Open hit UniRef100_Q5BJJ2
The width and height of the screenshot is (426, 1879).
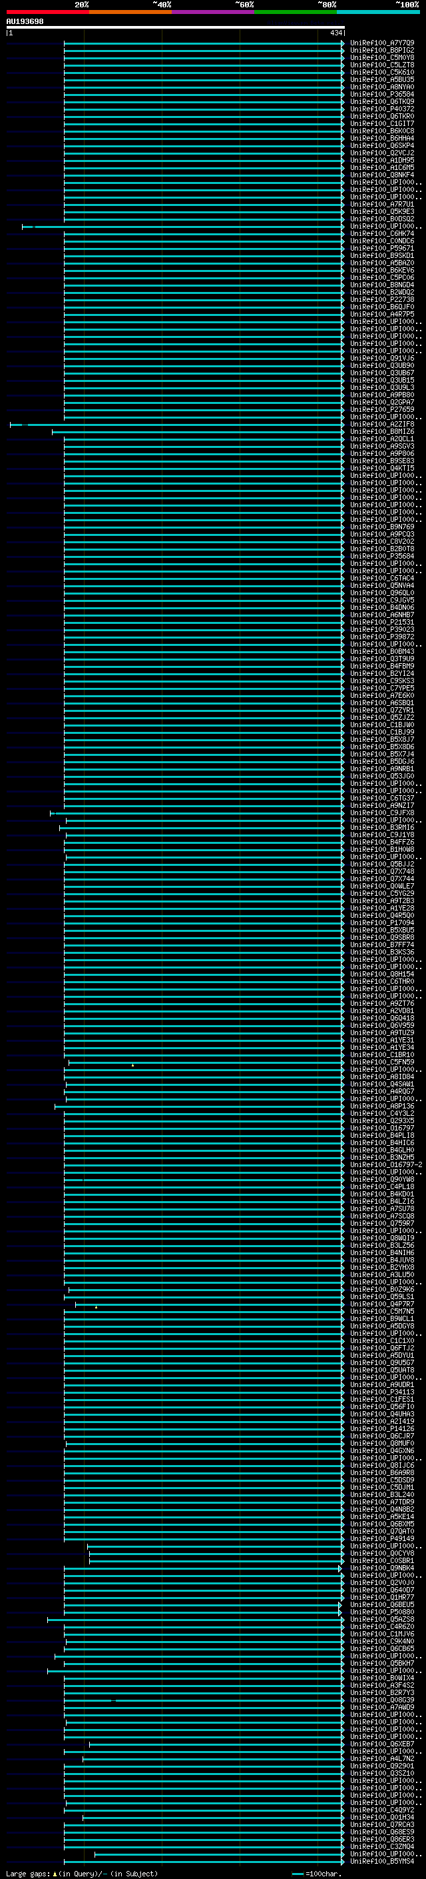click(381, 865)
